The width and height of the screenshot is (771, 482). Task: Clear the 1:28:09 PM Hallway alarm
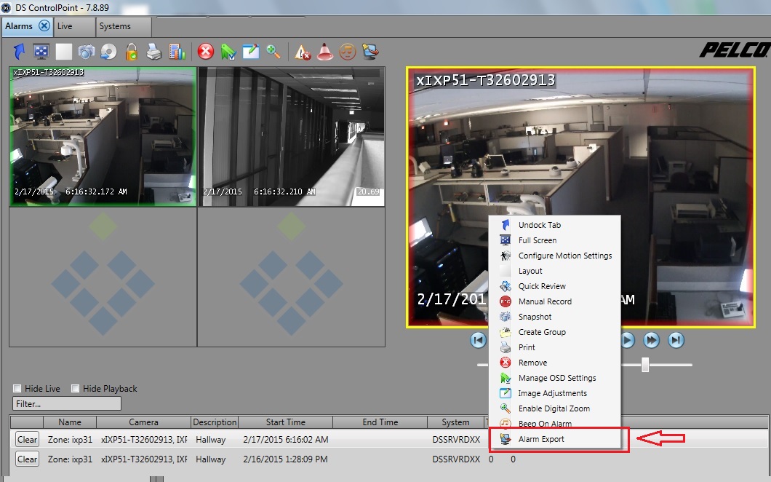pyautogui.click(x=26, y=459)
